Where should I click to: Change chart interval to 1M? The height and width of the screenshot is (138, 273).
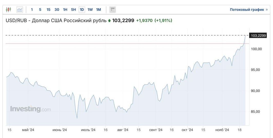[99, 10]
